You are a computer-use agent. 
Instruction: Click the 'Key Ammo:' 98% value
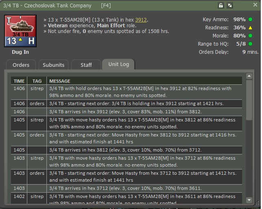point(240,20)
